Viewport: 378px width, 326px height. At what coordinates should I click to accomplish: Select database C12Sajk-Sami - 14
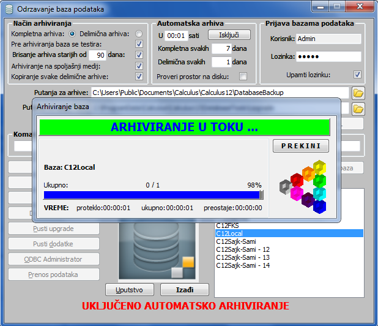(x=289, y=265)
